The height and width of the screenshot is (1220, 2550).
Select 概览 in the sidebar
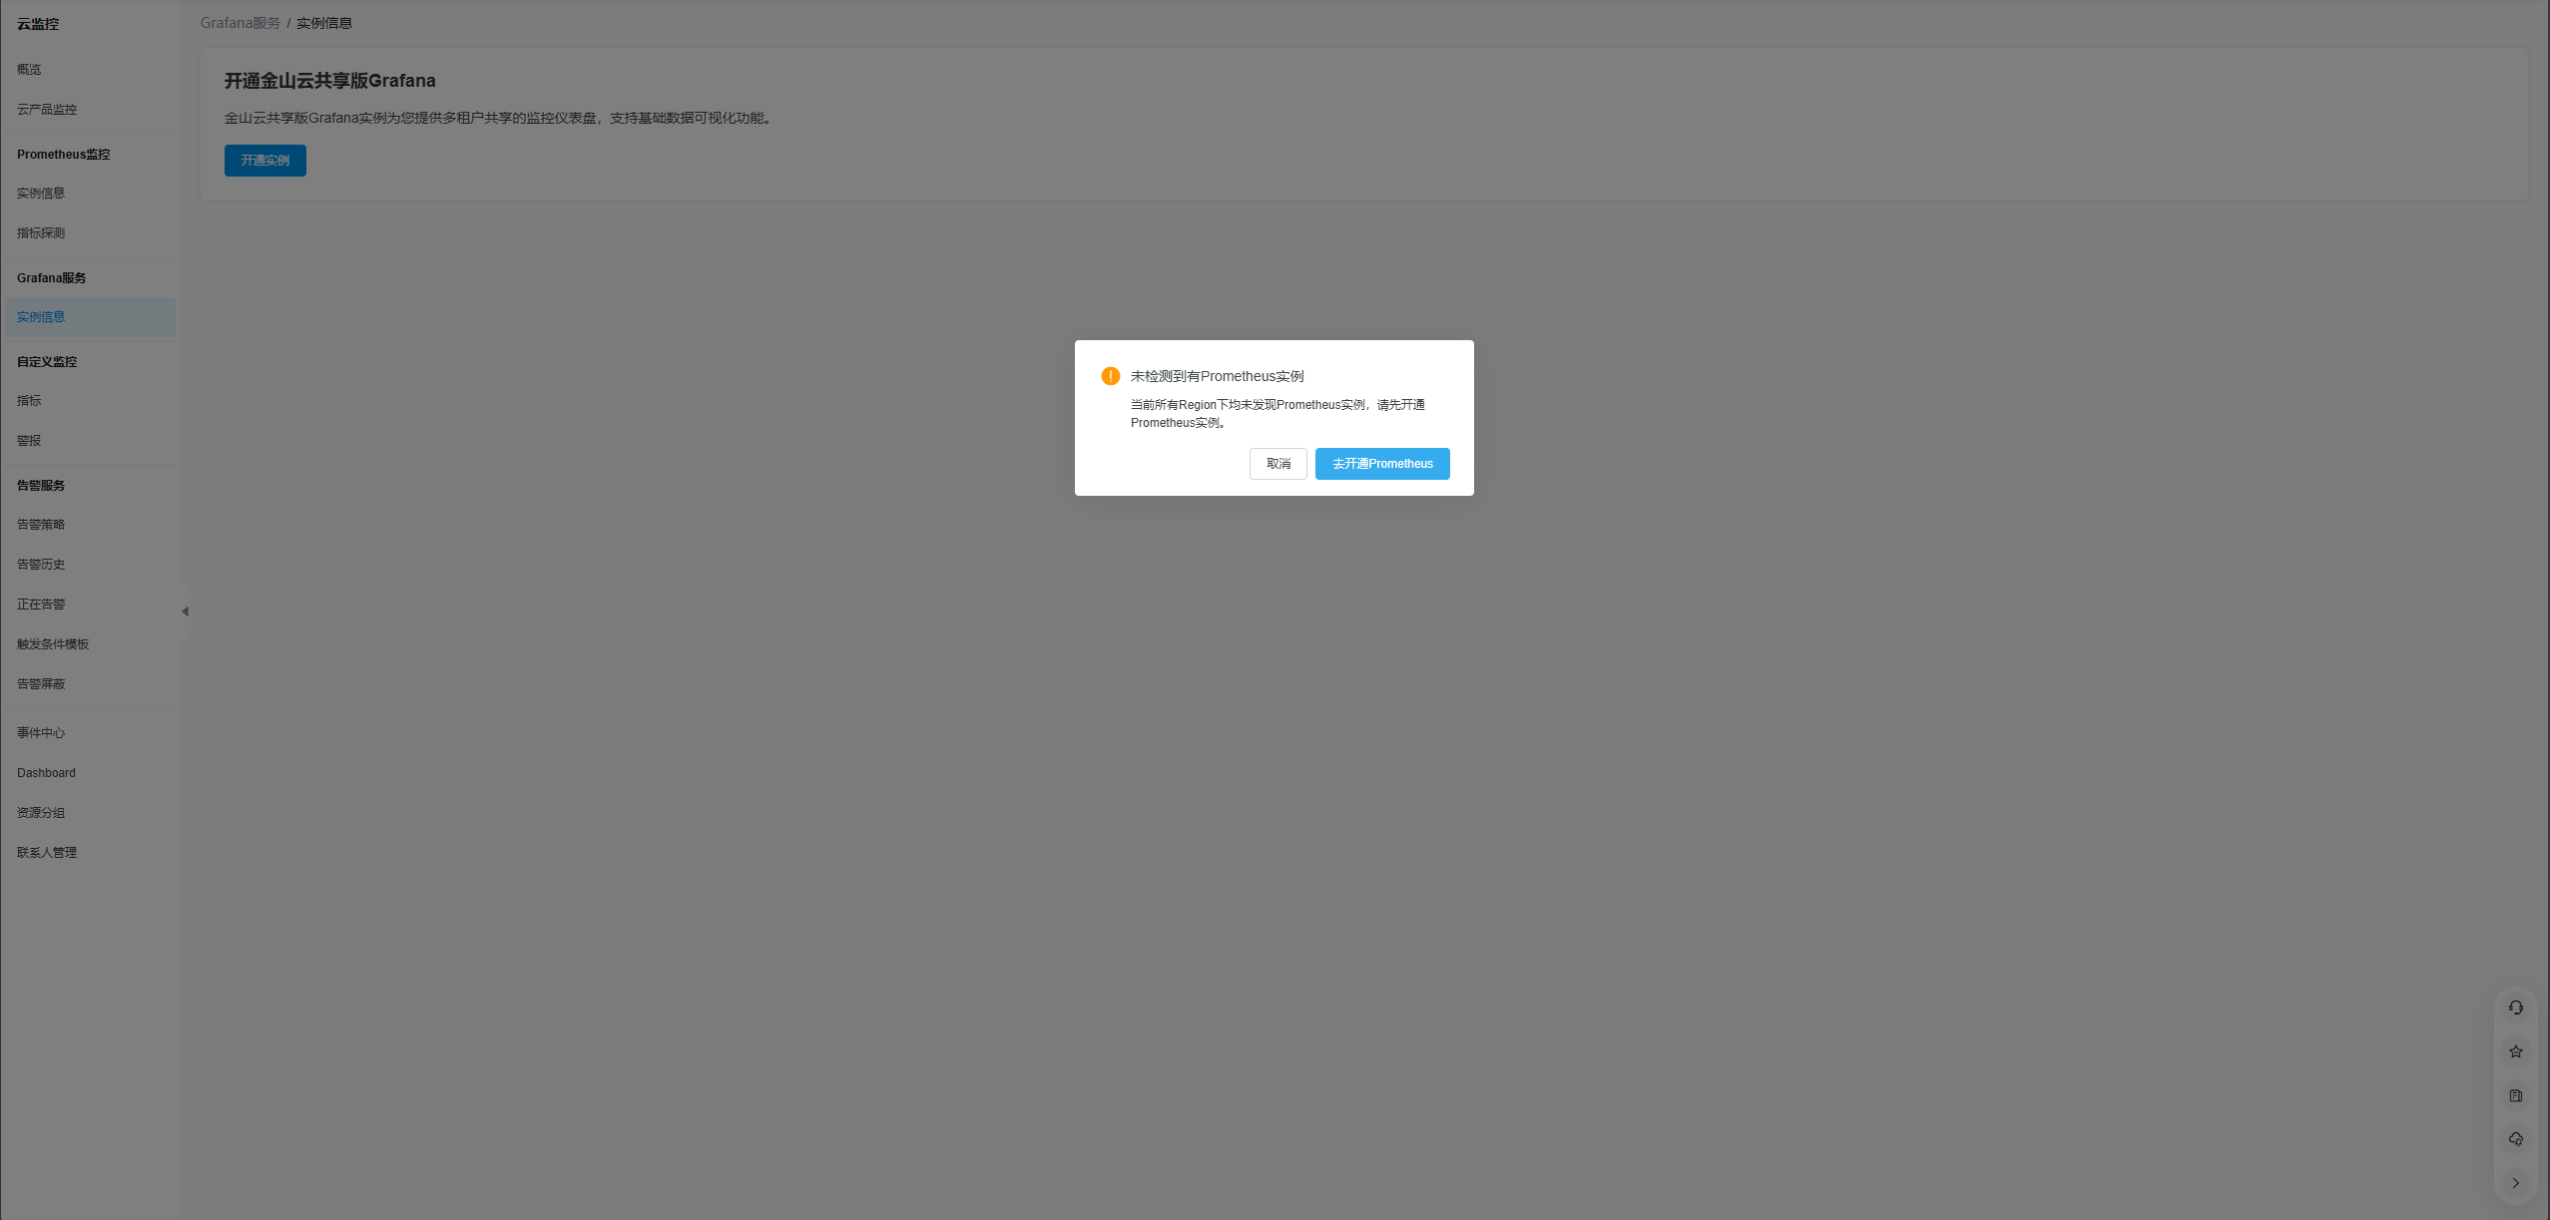click(x=29, y=70)
